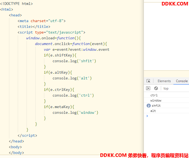This screenshot has height=158, width=189.
Task: Switch to the Console tab
Action: point(182,81)
